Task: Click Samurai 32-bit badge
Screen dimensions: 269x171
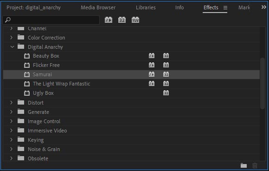Action: click(166, 74)
